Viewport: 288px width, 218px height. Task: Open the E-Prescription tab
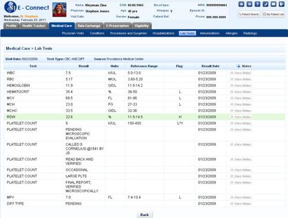pyautogui.click(x=118, y=26)
